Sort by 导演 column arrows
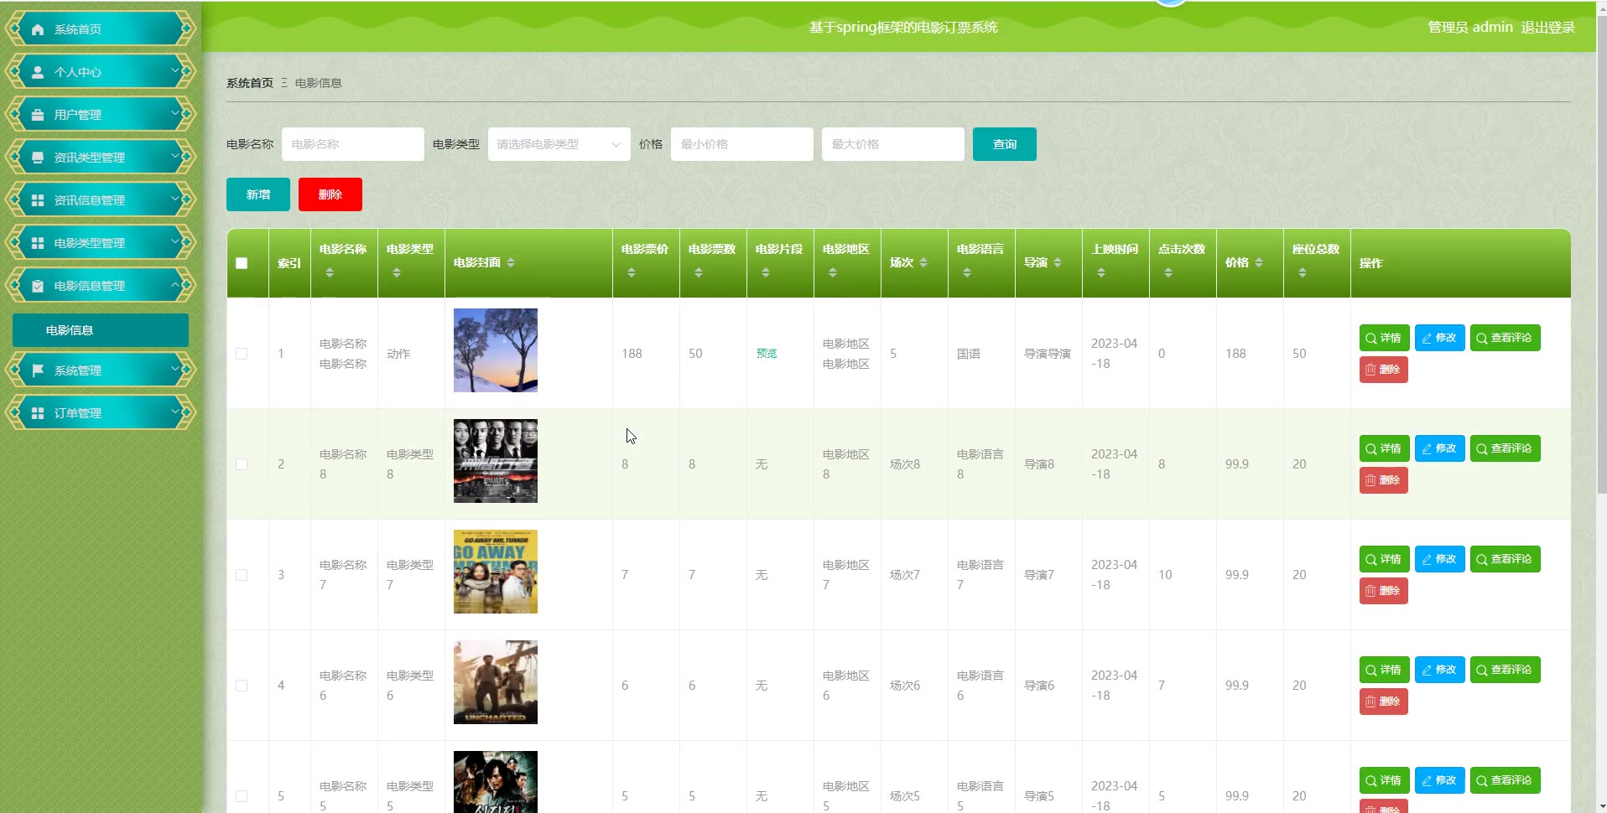1607x813 pixels. pyautogui.click(x=1058, y=262)
